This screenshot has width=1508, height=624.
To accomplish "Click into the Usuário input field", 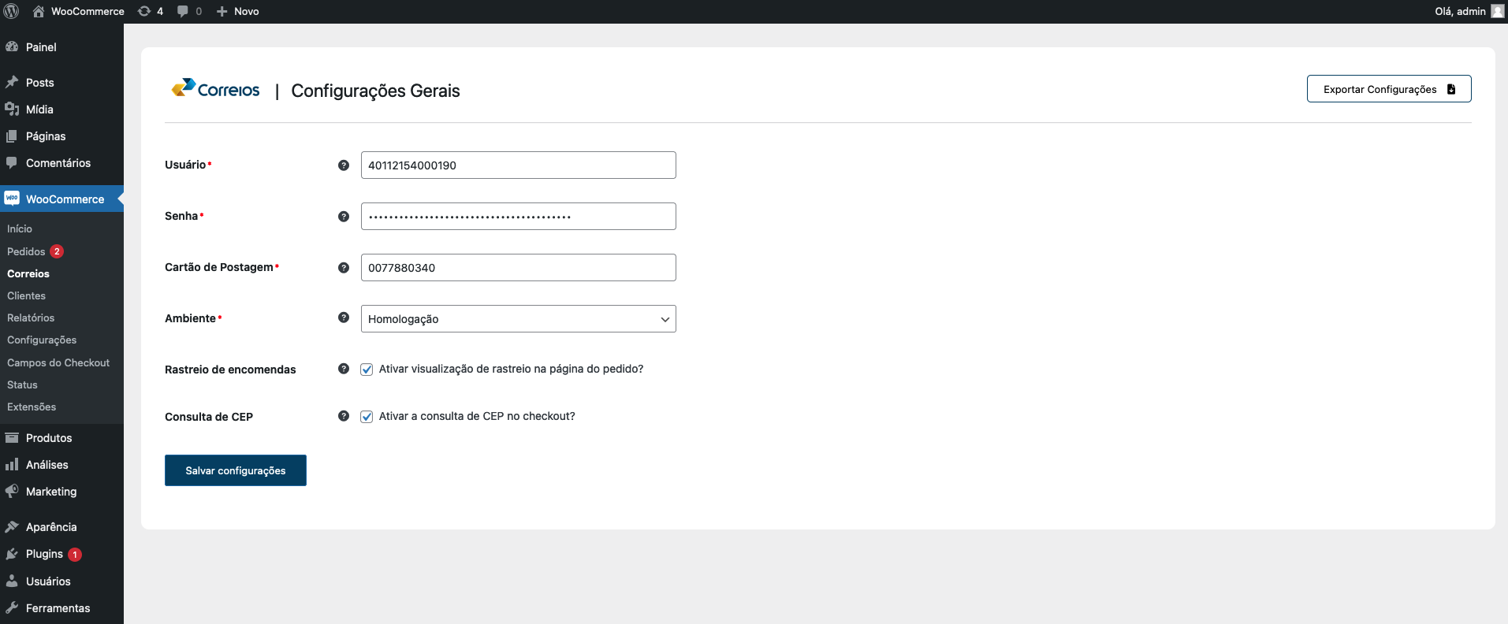I will [518, 165].
